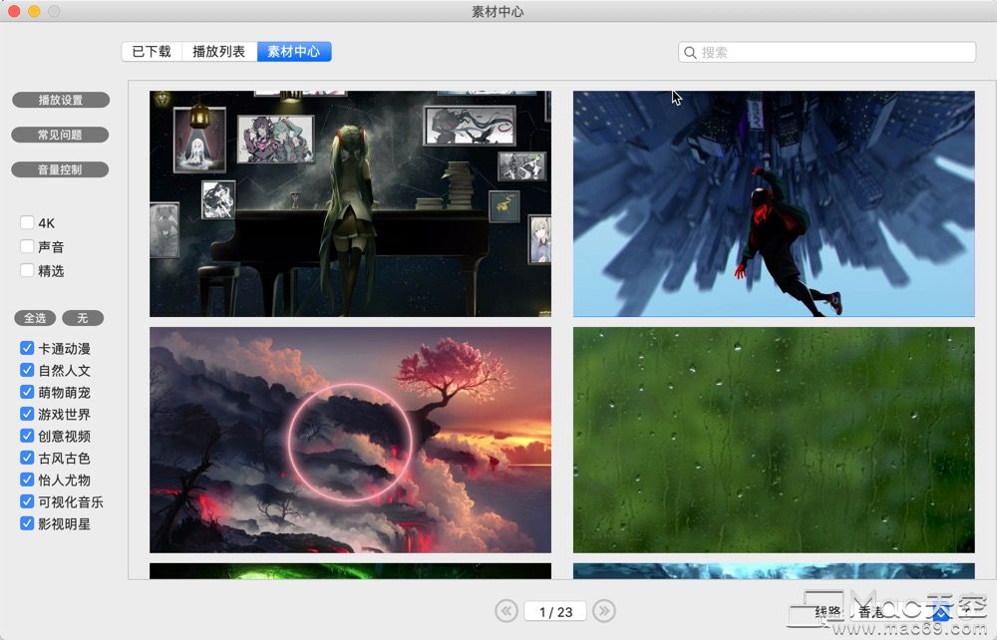Uncheck the 自然人文 category
Viewport: 997px width, 640px height.
pyautogui.click(x=27, y=370)
